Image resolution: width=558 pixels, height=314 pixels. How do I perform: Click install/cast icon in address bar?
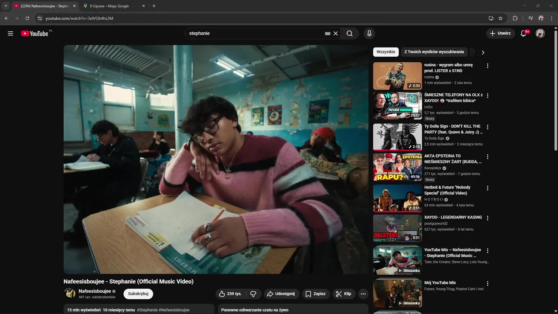tap(491, 18)
